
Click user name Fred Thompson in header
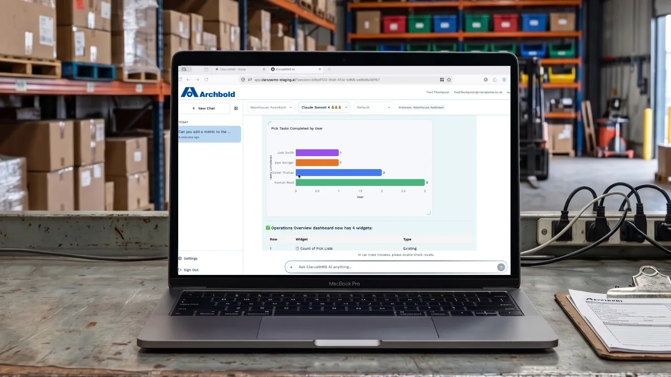pyautogui.click(x=438, y=92)
